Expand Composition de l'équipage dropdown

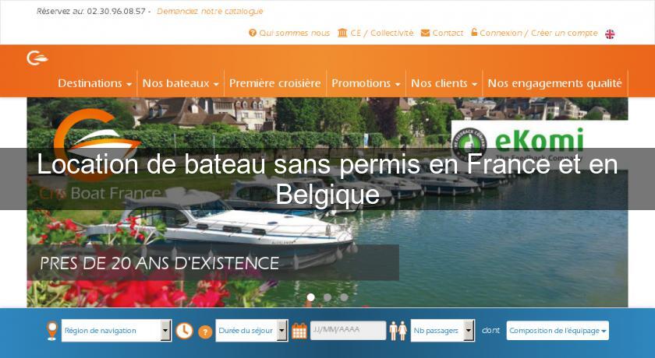558,331
